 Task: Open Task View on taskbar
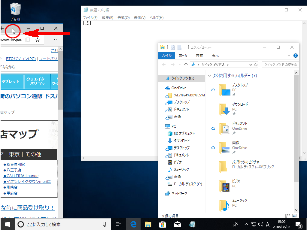(118, 224)
